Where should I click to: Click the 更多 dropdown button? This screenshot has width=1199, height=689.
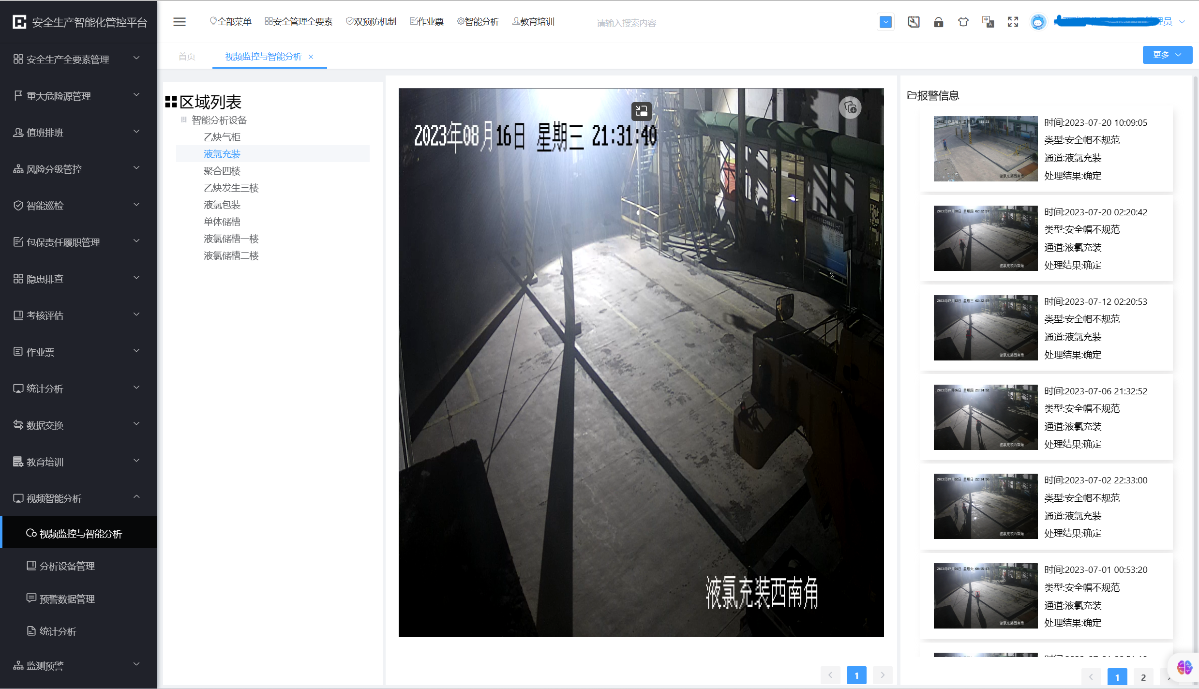click(x=1167, y=55)
